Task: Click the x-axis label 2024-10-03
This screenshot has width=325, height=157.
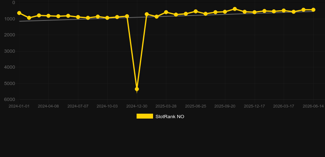Action: [x=107, y=106]
